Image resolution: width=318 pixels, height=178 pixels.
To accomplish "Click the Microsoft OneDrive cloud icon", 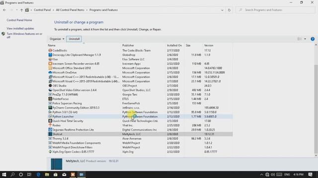I will tap(50, 73).
